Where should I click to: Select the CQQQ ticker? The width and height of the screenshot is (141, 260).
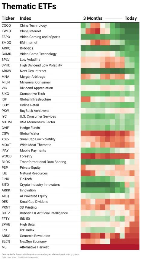[6, 25]
